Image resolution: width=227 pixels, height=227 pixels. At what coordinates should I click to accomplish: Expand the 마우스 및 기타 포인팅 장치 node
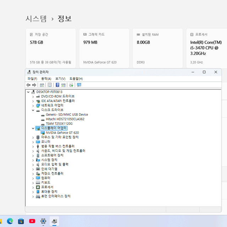33,138
